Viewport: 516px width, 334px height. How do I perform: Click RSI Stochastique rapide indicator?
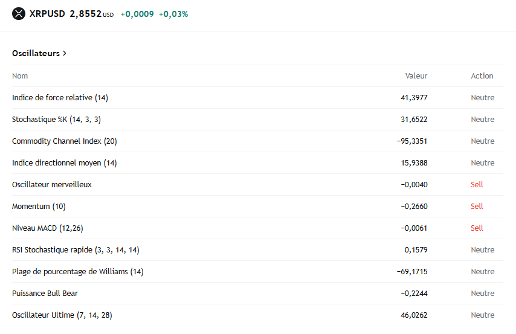76,249
